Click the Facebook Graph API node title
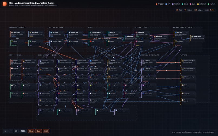218x136 pixels. [x=188, y=69]
